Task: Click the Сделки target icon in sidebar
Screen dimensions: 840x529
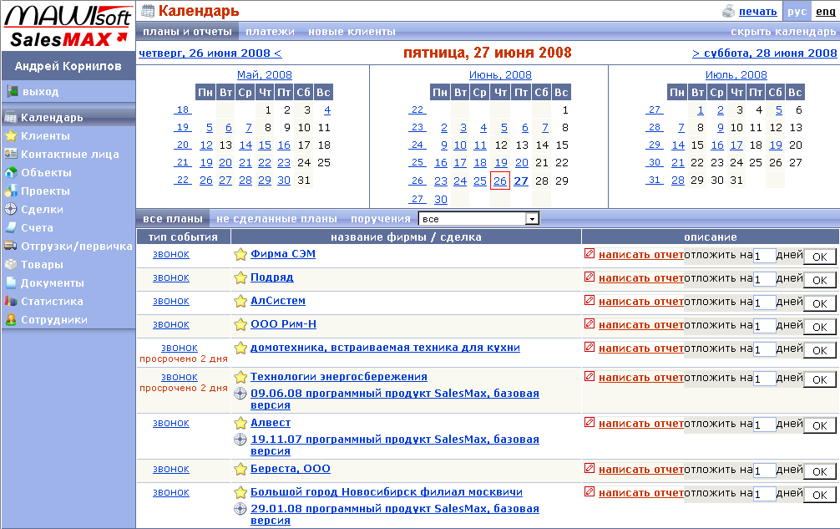Action: coord(11,209)
